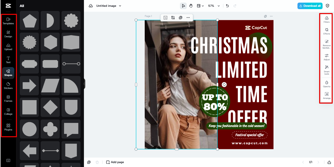Open the Effects panel

click(x=326, y=31)
